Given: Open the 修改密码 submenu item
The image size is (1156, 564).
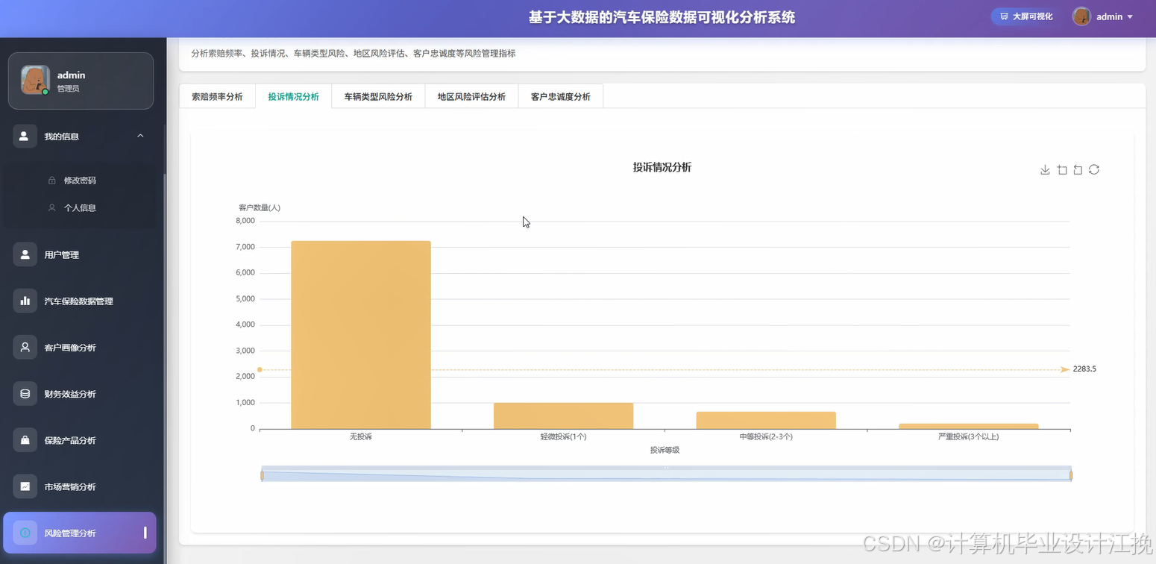Looking at the screenshot, I should coord(80,181).
